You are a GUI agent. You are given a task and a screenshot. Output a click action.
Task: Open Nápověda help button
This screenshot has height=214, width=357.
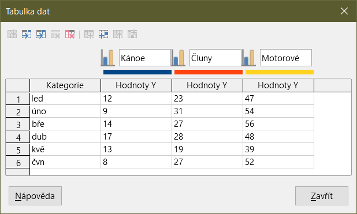(35, 196)
